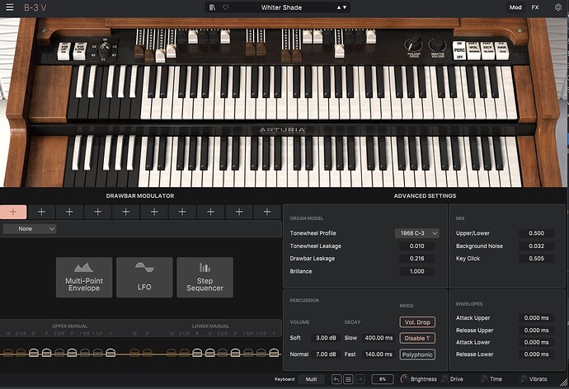
Task: Add modulator in first highlighted plus slot
Action: (x=13, y=212)
